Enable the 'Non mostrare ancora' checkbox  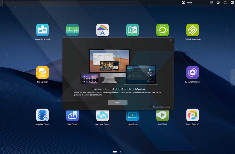pos(151,107)
